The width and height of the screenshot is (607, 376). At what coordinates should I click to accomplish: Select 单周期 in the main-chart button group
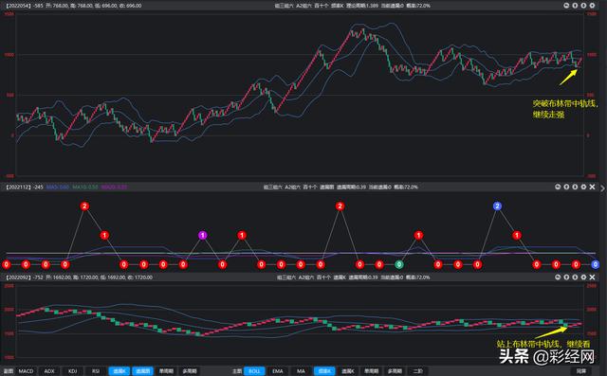coord(371,371)
